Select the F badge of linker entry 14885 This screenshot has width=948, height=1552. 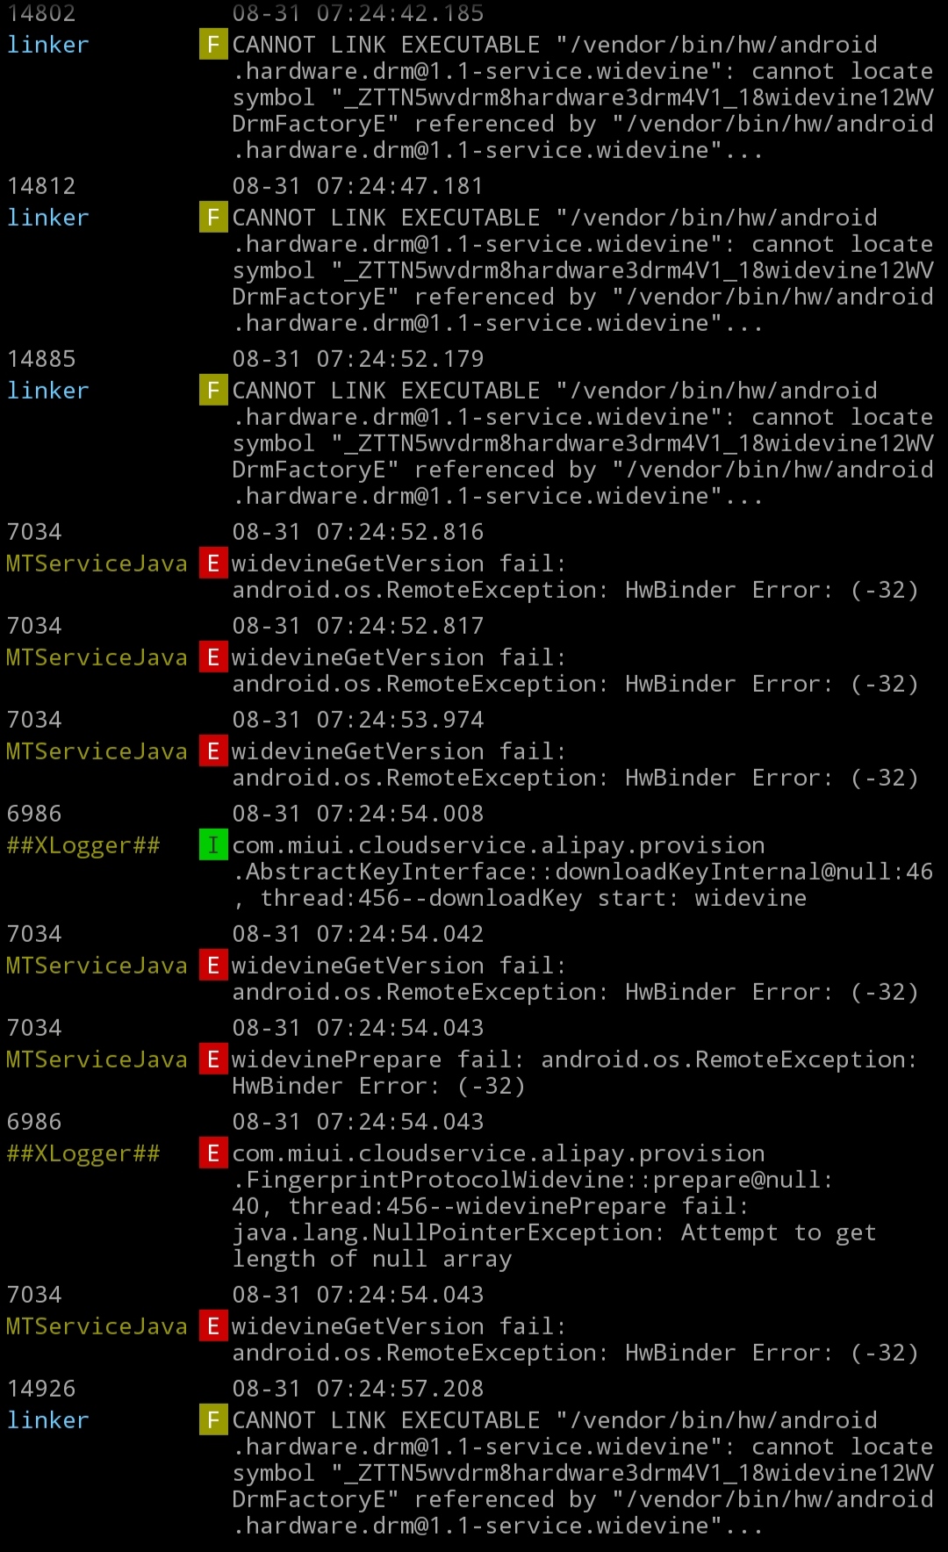[x=213, y=390]
